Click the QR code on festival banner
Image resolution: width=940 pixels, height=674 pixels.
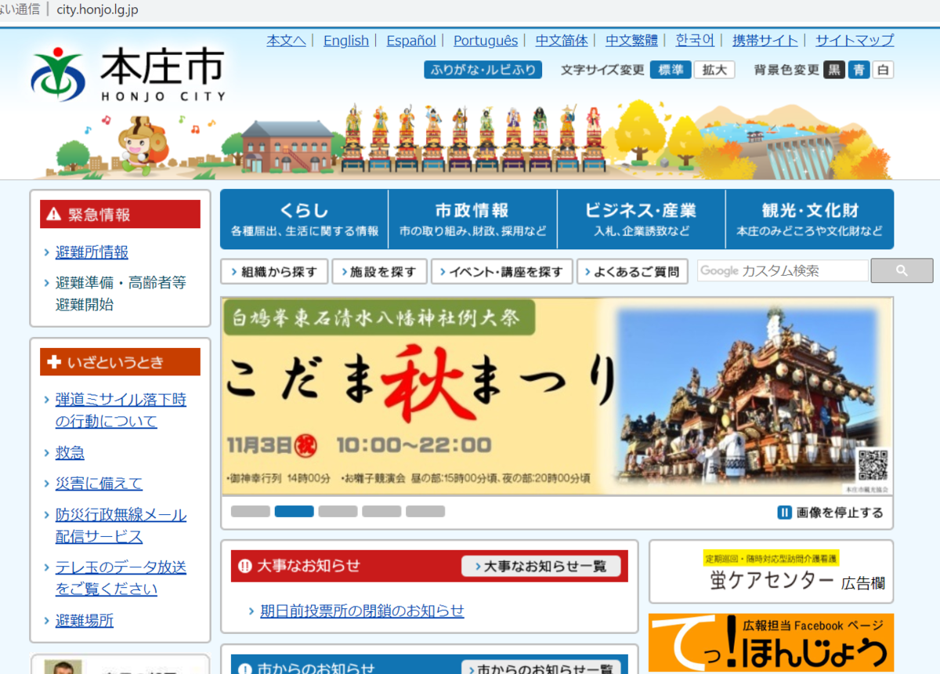click(873, 466)
